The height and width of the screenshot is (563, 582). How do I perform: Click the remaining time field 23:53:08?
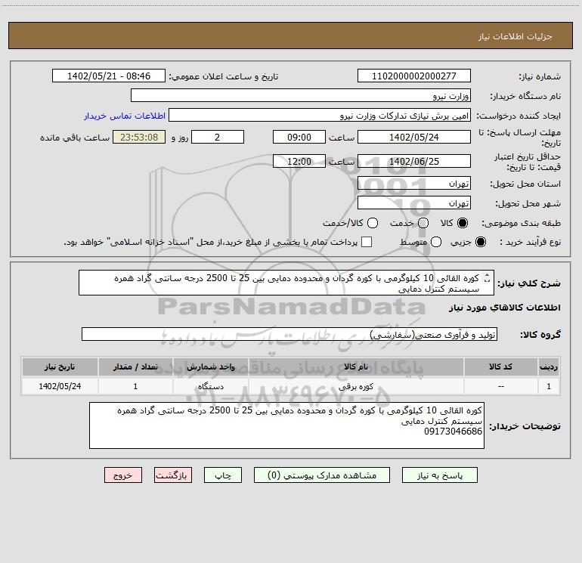tap(139, 137)
